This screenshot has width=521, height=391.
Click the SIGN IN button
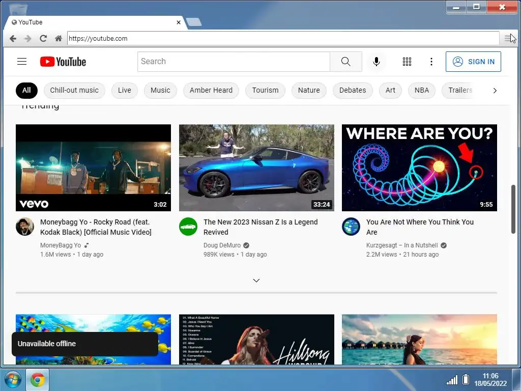point(473,62)
